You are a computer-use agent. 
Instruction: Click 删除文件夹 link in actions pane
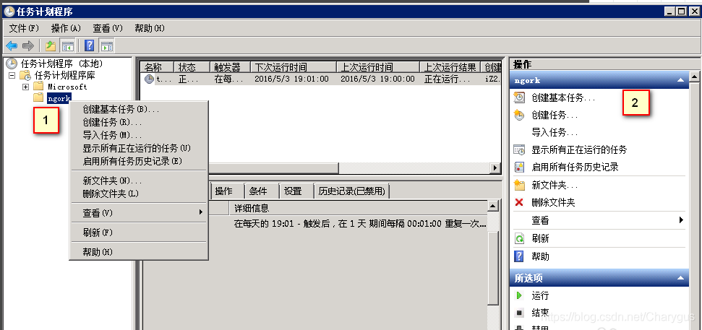click(x=553, y=203)
